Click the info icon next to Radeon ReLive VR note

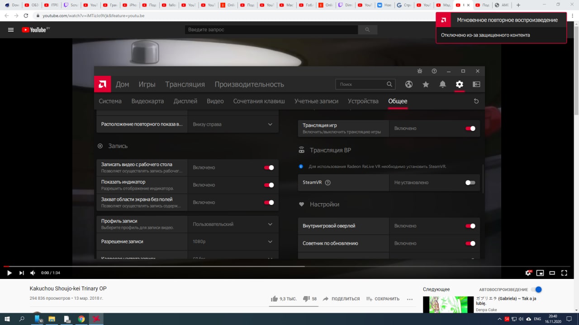click(301, 167)
